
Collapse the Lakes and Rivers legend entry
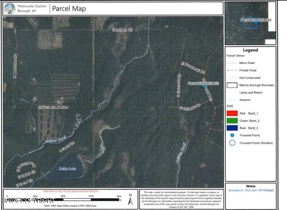[x=231, y=93]
